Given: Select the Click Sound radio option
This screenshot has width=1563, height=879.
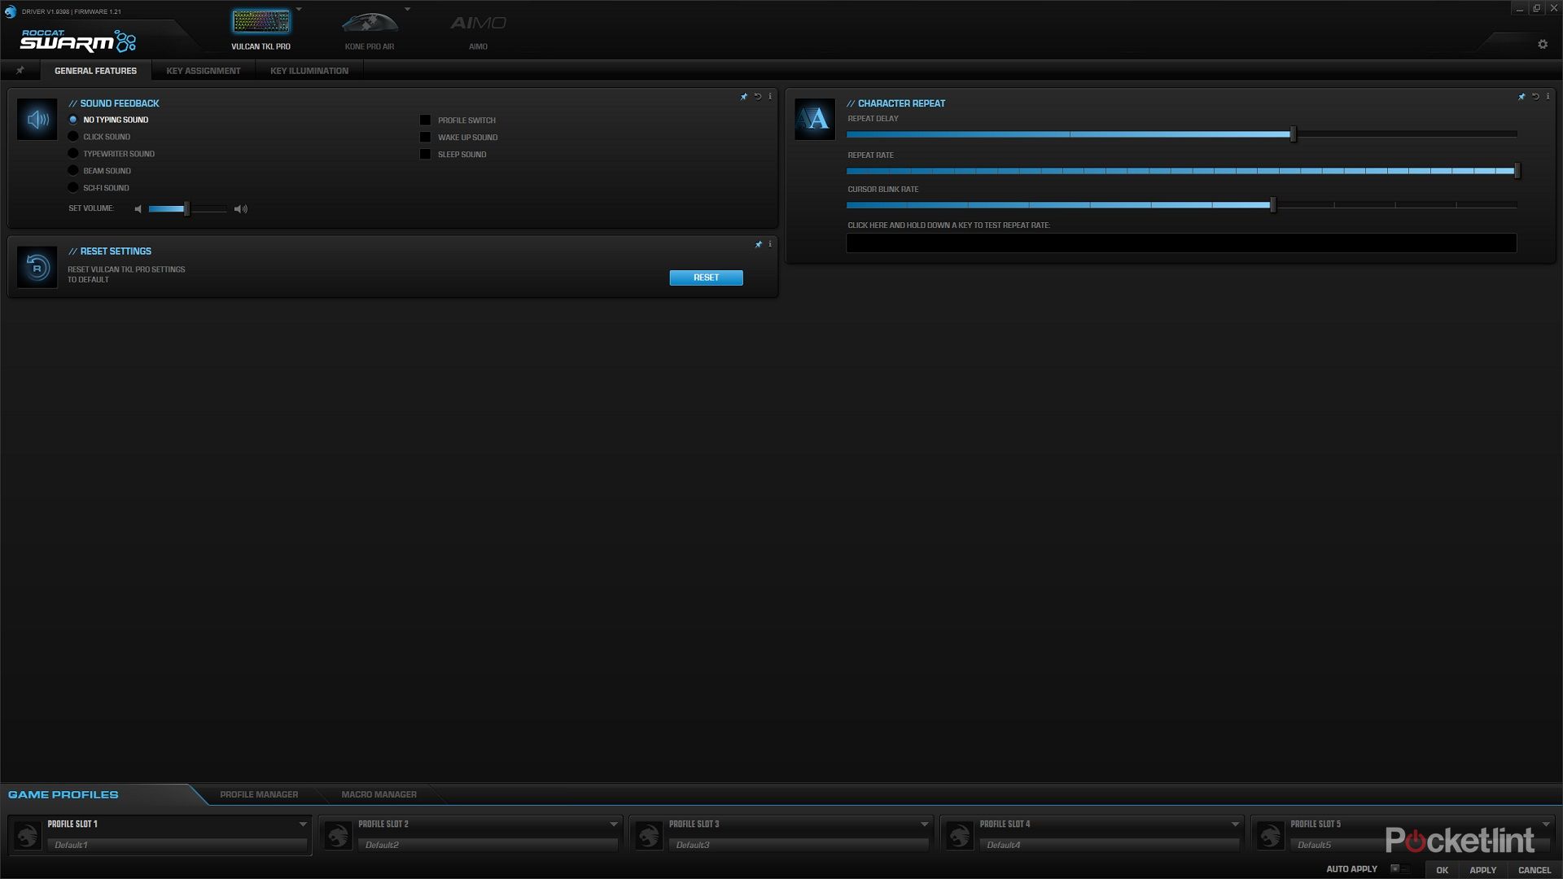Looking at the screenshot, I should tap(73, 137).
